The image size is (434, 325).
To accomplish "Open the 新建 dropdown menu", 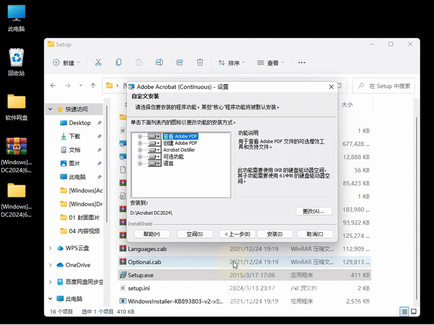I will point(66,62).
